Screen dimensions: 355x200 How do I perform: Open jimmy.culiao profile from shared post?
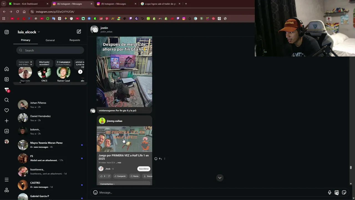click(x=114, y=121)
